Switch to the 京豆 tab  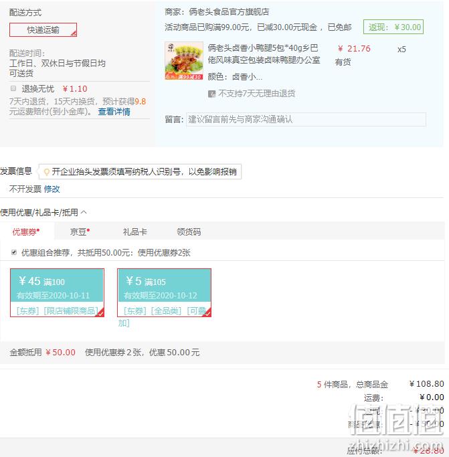click(x=80, y=232)
